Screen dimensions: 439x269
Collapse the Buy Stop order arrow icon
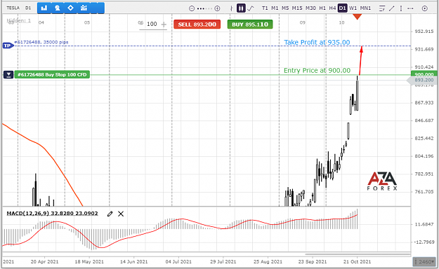pos(8,74)
